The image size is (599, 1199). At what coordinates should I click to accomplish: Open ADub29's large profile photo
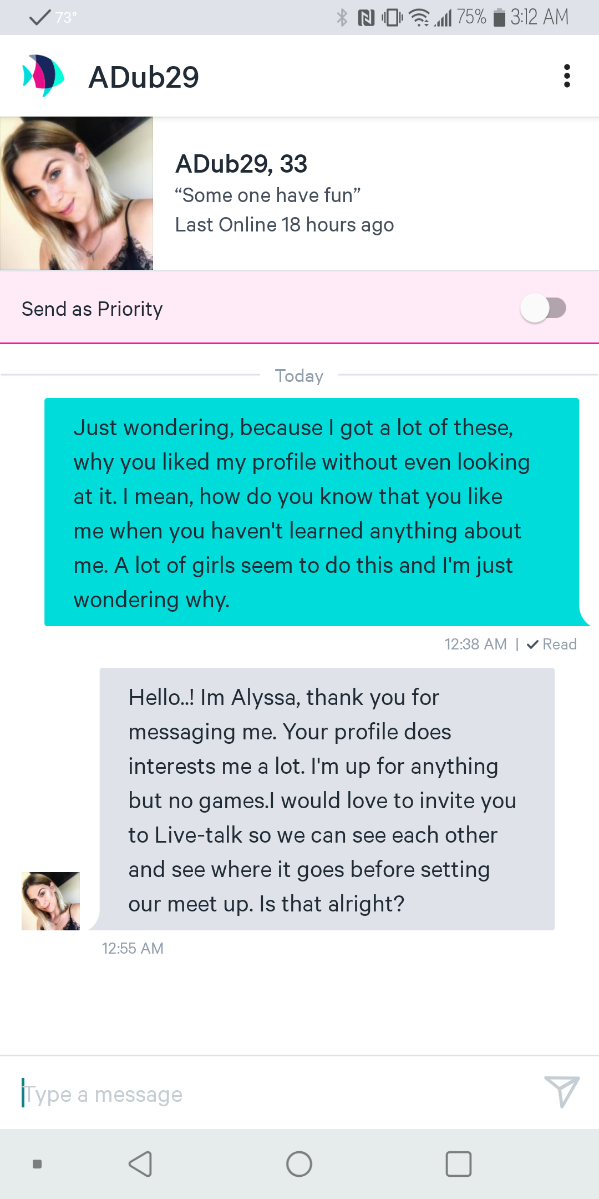pyautogui.click(x=77, y=193)
